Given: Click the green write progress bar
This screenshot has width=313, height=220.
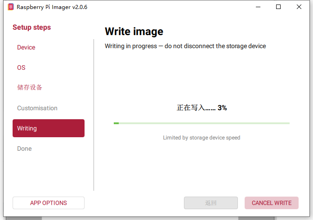Looking at the screenshot, I should (201, 123).
